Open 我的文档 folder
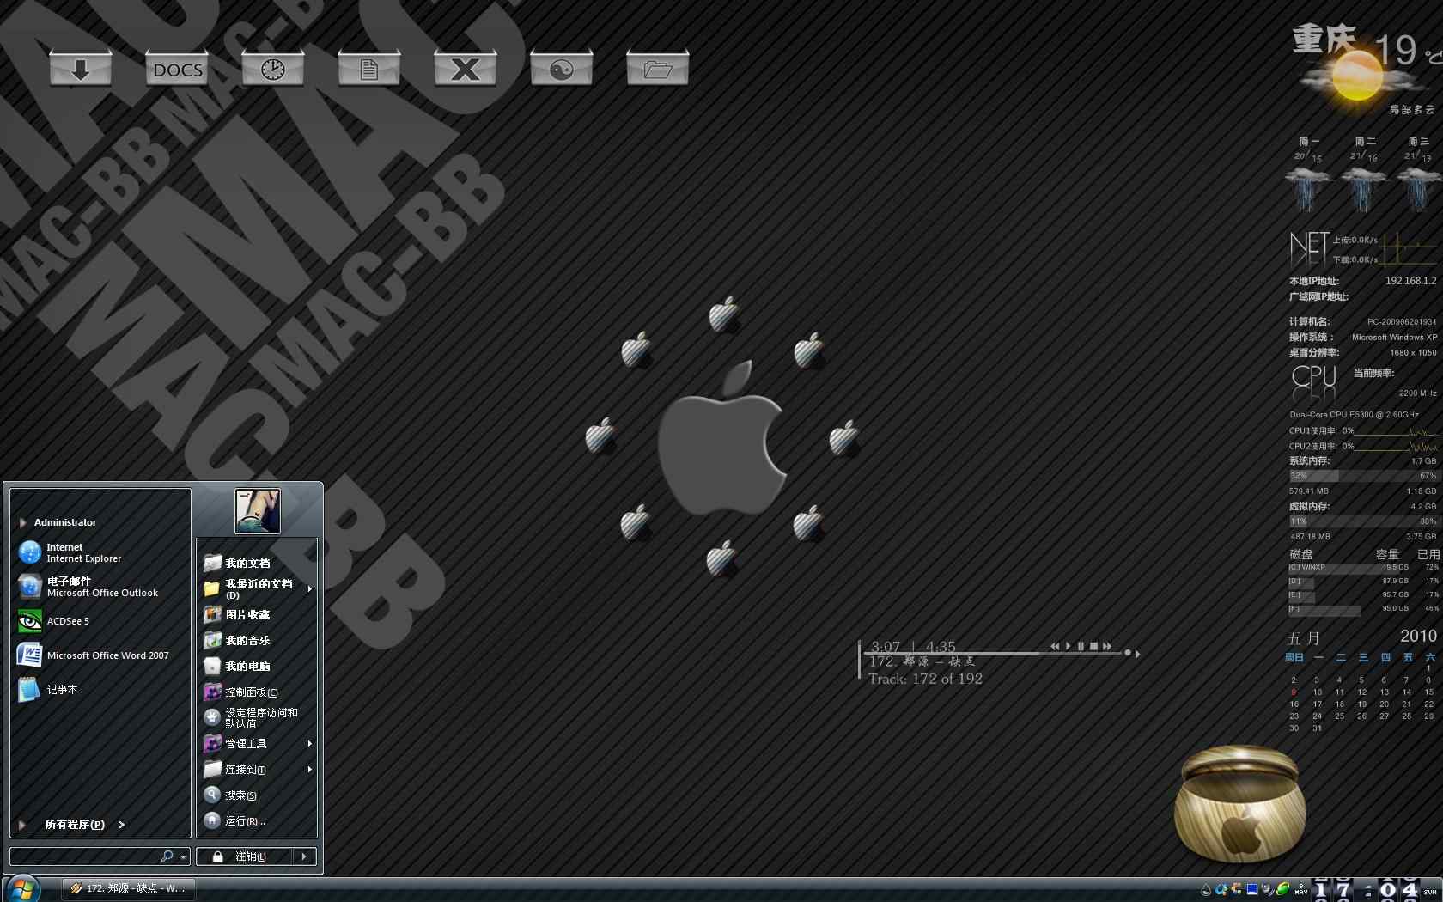The image size is (1443, 902). click(258, 564)
